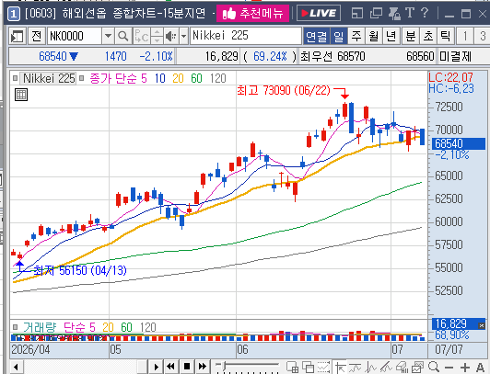
Task: Click the NK0000 symbol code input field
Action: click(75, 36)
